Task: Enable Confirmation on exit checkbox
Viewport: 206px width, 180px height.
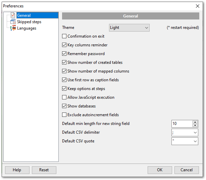Action: [x=64, y=36]
